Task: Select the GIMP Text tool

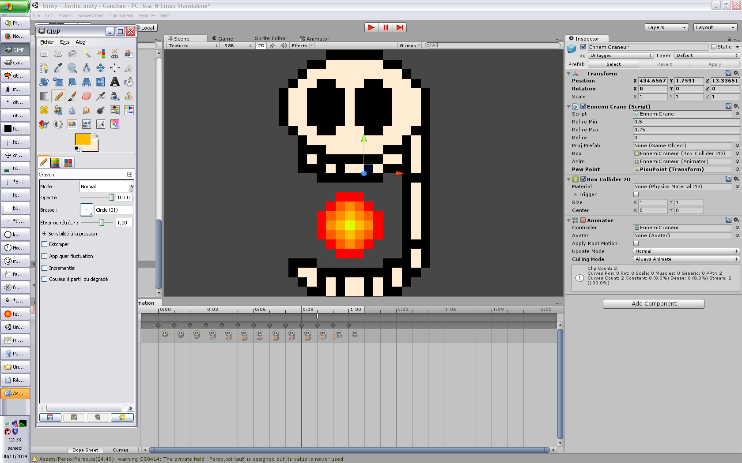Action: point(115,82)
